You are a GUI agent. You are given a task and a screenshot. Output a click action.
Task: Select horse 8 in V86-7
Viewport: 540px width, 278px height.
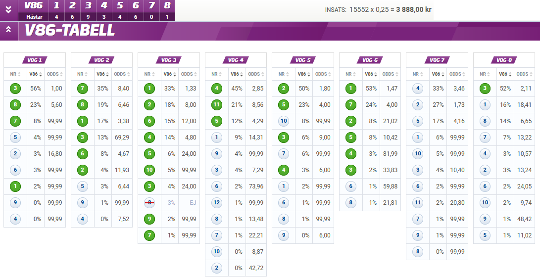point(418,252)
